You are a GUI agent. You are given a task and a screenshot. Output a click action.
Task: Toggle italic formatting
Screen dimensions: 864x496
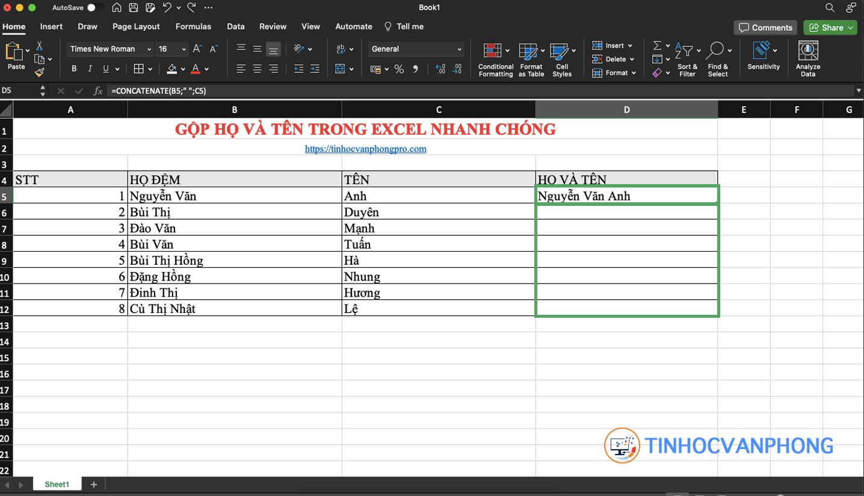pos(91,69)
